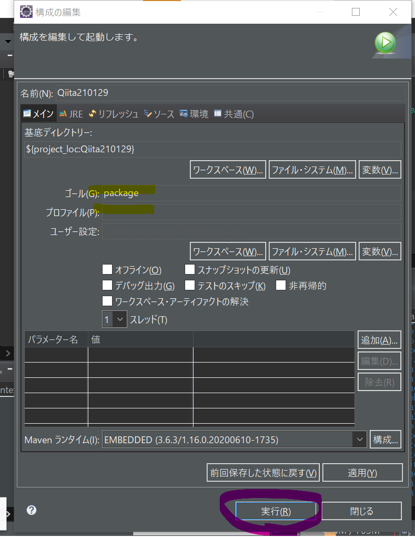Switch to the JRE tab

click(x=71, y=114)
